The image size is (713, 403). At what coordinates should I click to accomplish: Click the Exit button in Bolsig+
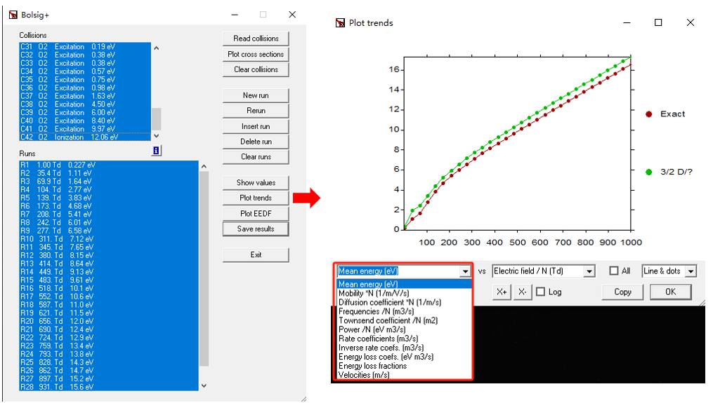(x=256, y=254)
